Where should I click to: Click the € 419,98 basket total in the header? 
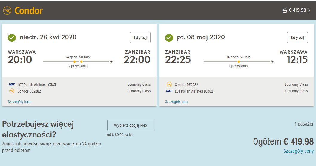point(297,10)
